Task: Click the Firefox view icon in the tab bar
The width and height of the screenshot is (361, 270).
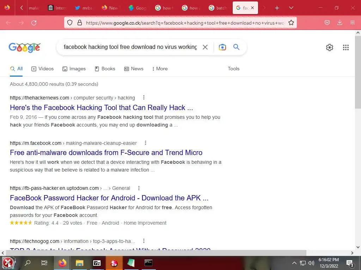Action: [x=7, y=8]
